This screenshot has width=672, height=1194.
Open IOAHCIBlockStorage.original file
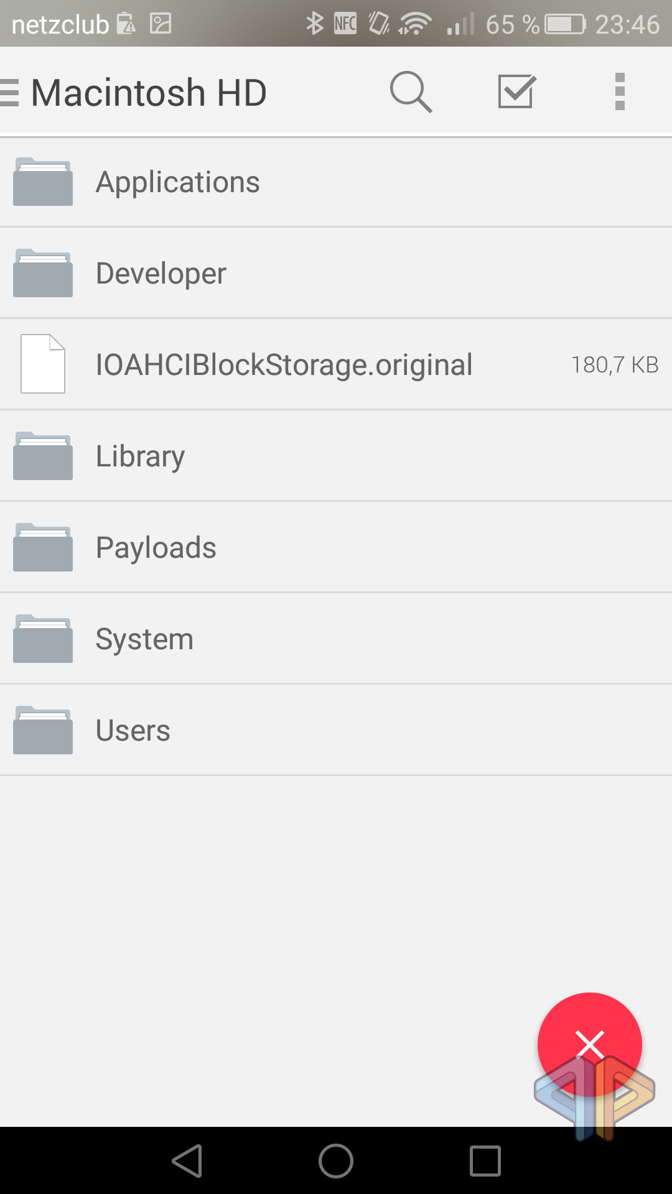click(284, 365)
